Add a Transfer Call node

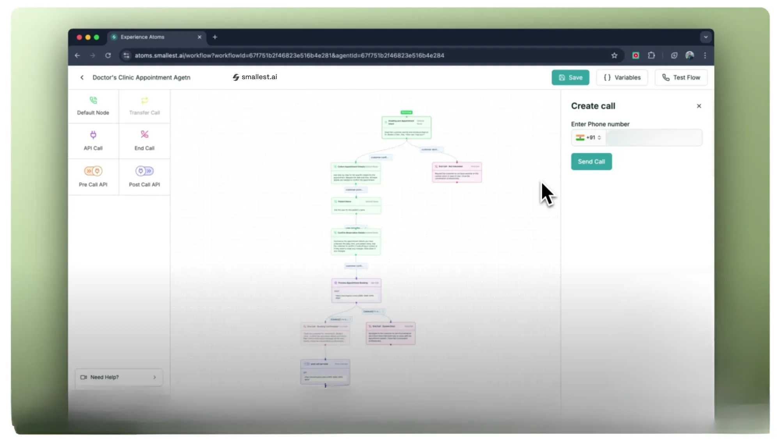(144, 106)
